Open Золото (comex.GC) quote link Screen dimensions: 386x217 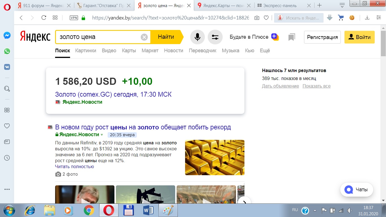tap(113, 94)
